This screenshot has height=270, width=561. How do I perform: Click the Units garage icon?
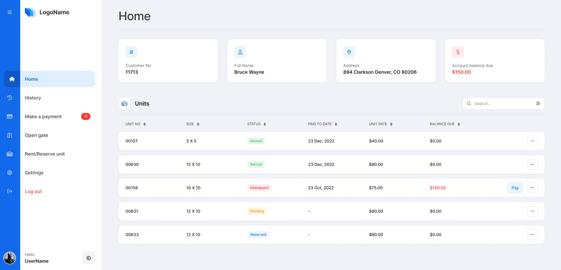(x=124, y=104)
